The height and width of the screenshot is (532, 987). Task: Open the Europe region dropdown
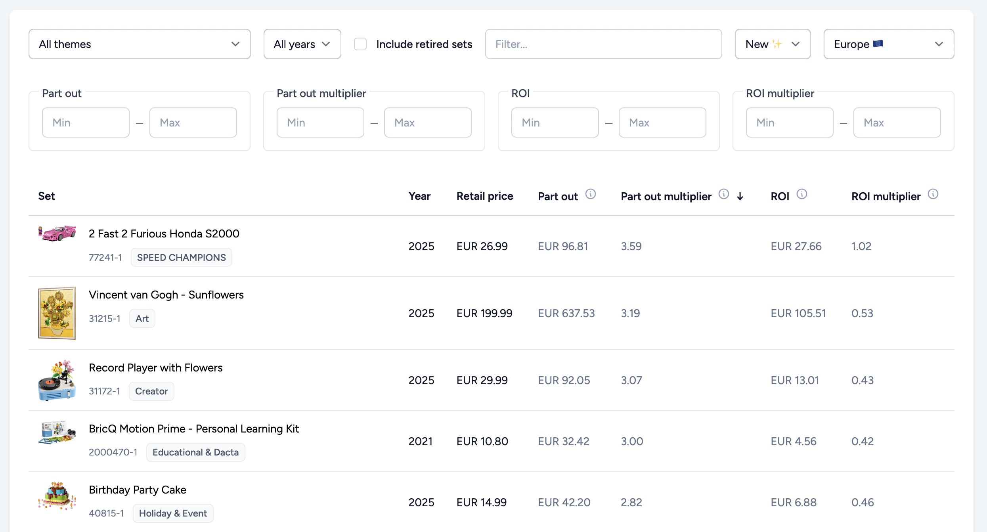pyautogui.click(x=889, y=44)
